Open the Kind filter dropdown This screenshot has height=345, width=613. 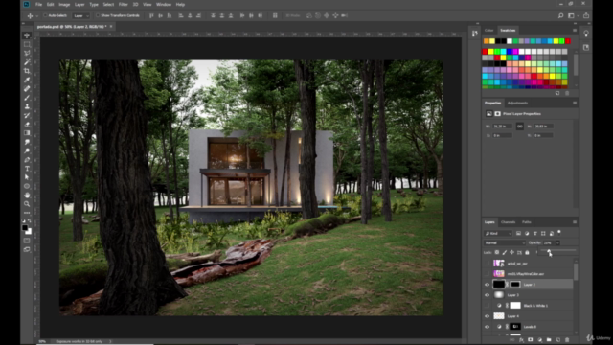click(x=498, y=234)
